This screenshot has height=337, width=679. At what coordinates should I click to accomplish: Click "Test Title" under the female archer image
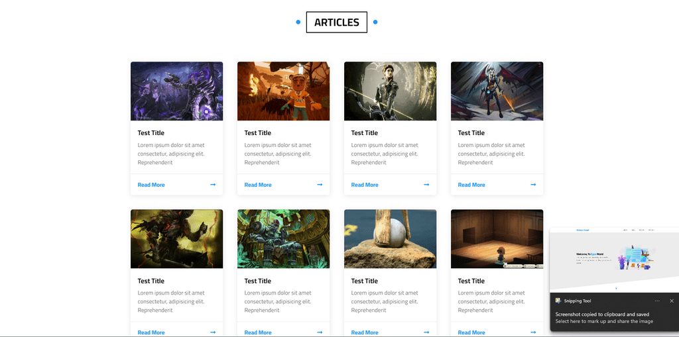click(365, 133)
